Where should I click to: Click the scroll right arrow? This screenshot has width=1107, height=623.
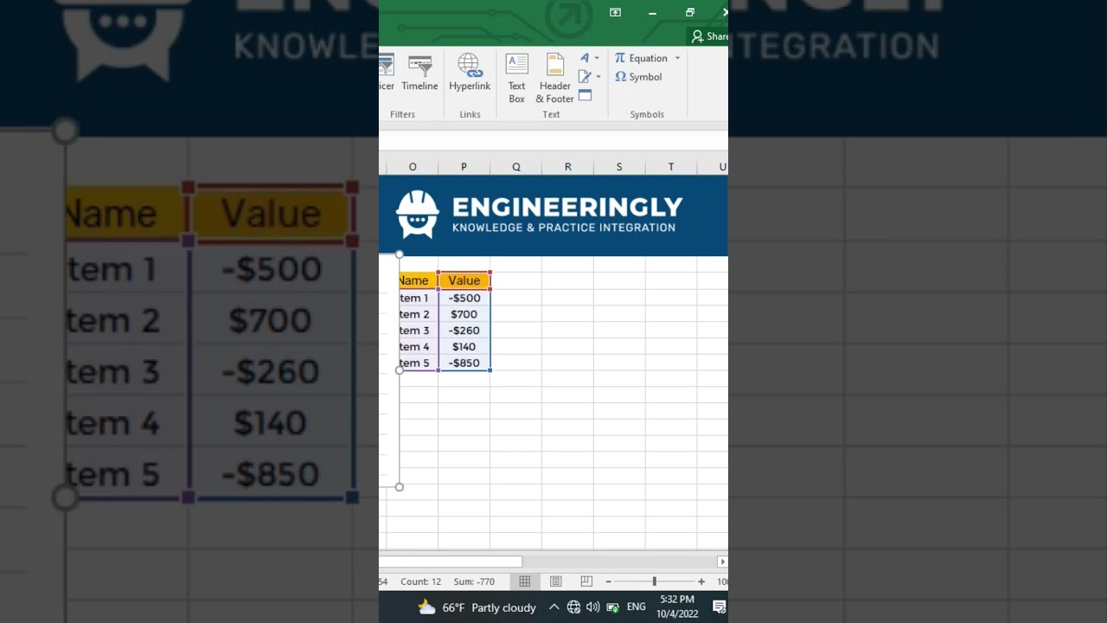point(723,562)
